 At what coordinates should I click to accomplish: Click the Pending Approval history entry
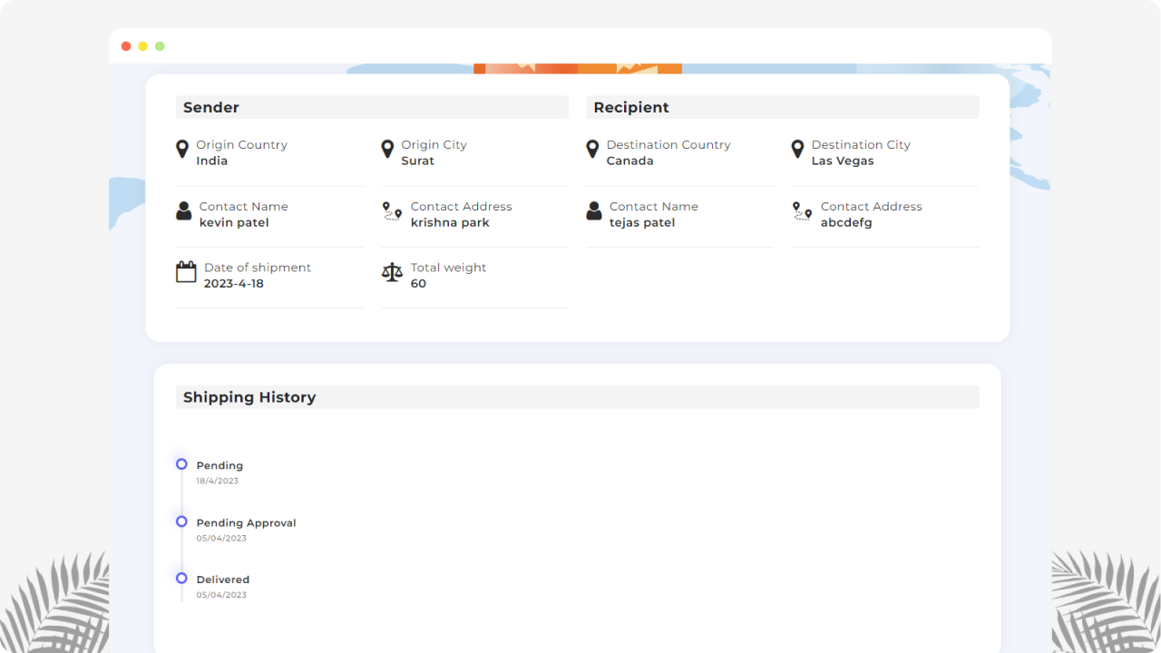246,522
